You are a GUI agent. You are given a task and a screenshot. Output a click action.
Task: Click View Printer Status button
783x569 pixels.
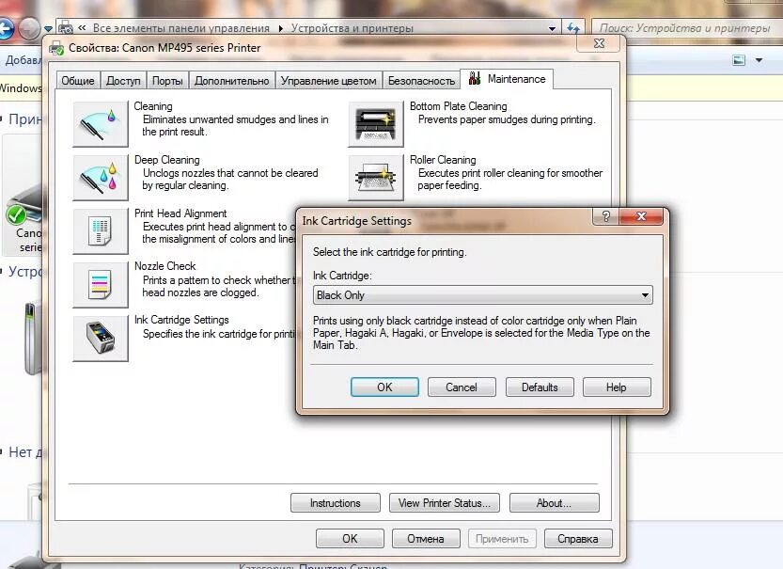pos(445,503)
